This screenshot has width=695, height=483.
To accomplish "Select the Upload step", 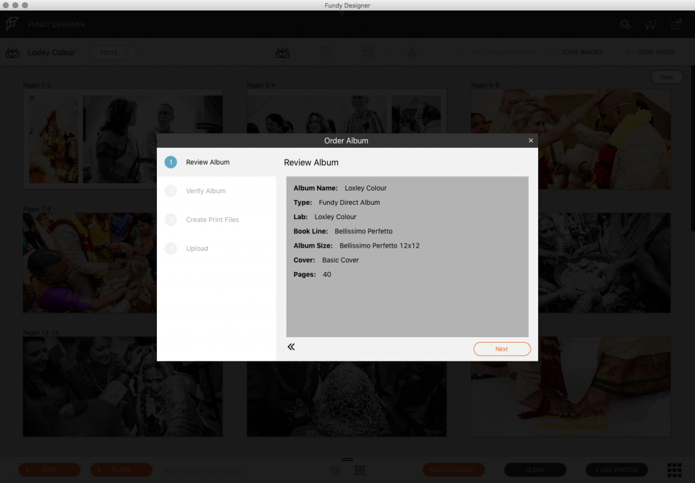I will [217, 248].
